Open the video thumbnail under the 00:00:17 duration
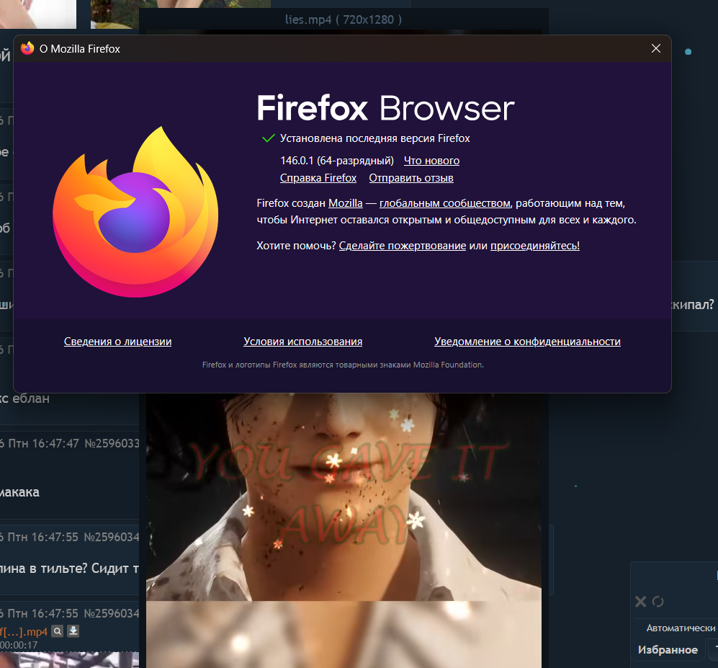The image size is (718, 668). [x=69, y=660]
